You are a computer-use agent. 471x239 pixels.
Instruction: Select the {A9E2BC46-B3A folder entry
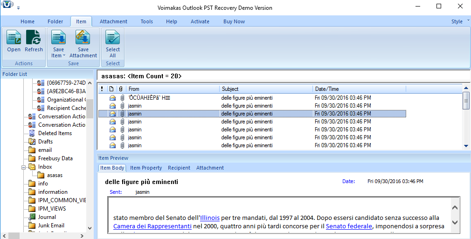coord(66,91)
